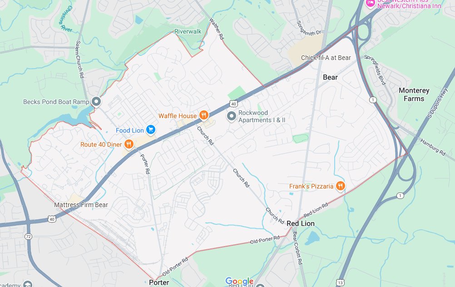Select the Food Lion shopping cart marker
Screen dimensions: 455x287
point(151,129)
